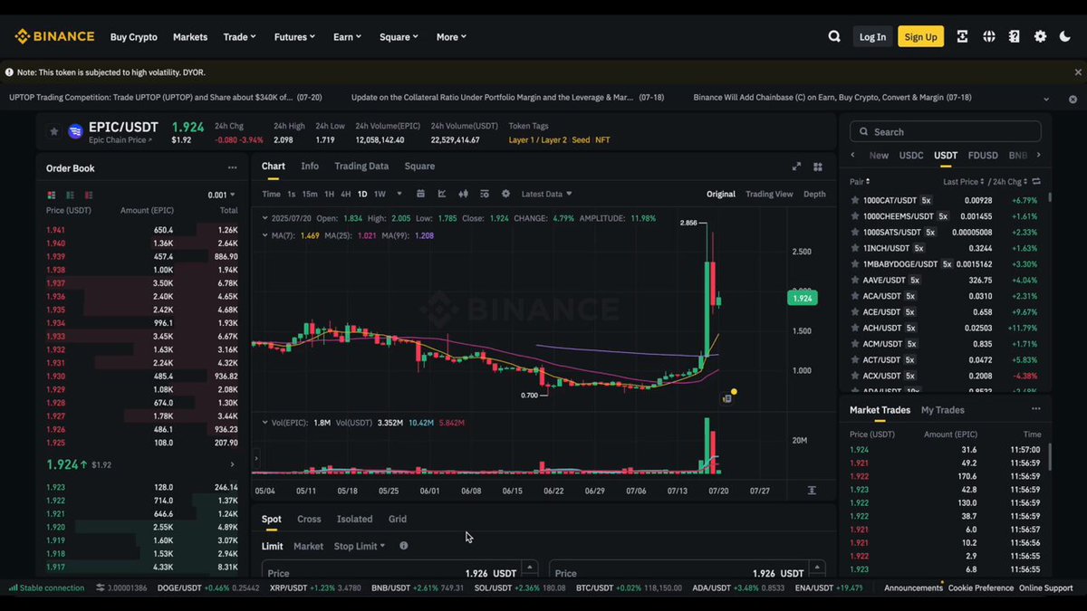Dismiss the announcements ticker

pyautogui.click(x=1073, y=98)
